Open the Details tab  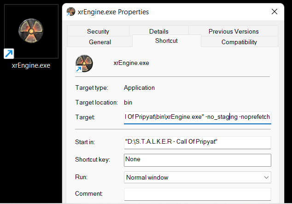click(x=158, y=31)
